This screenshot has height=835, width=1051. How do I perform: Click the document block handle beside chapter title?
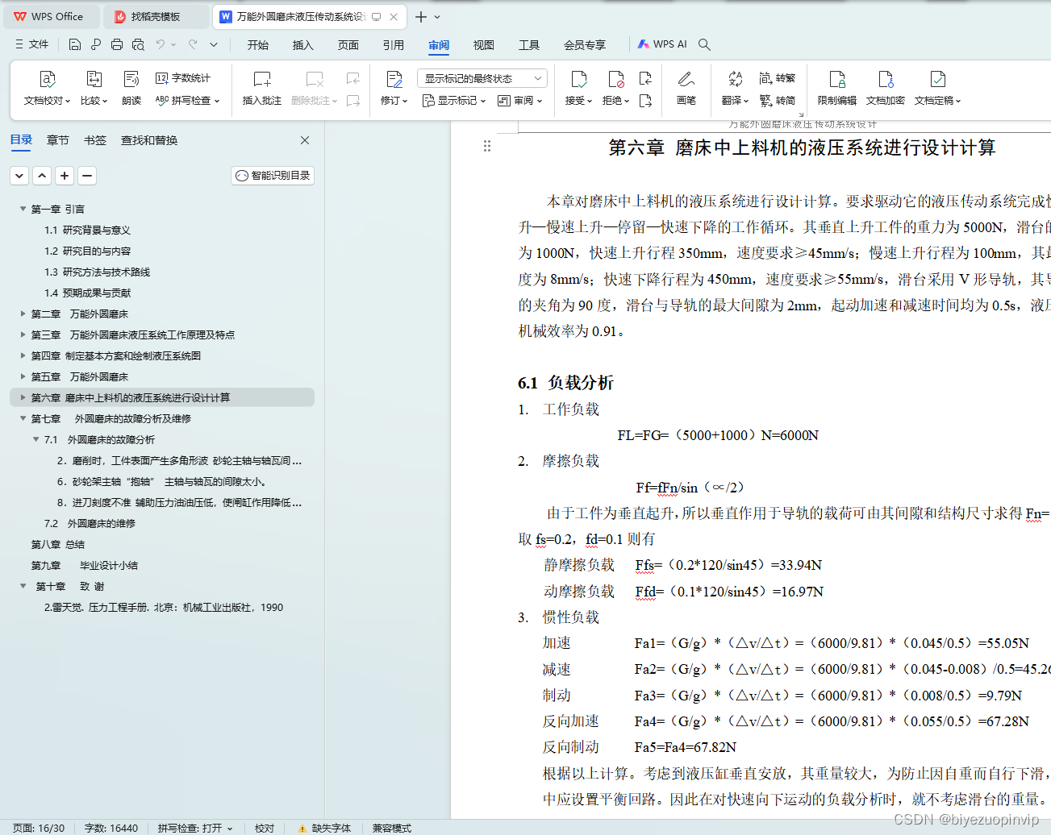[487, 146]
